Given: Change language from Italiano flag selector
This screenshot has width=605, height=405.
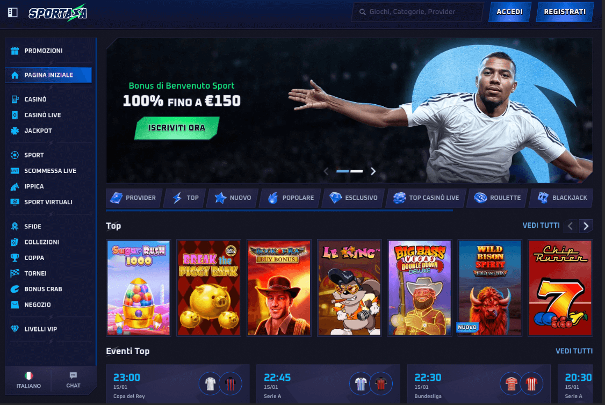Looking at the screenshot, I should coord(28,380).
